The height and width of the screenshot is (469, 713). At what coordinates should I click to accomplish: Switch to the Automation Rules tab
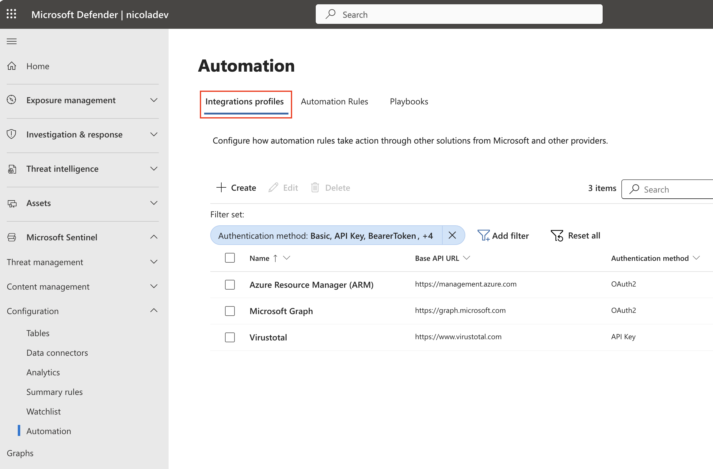tap(334, 101)
